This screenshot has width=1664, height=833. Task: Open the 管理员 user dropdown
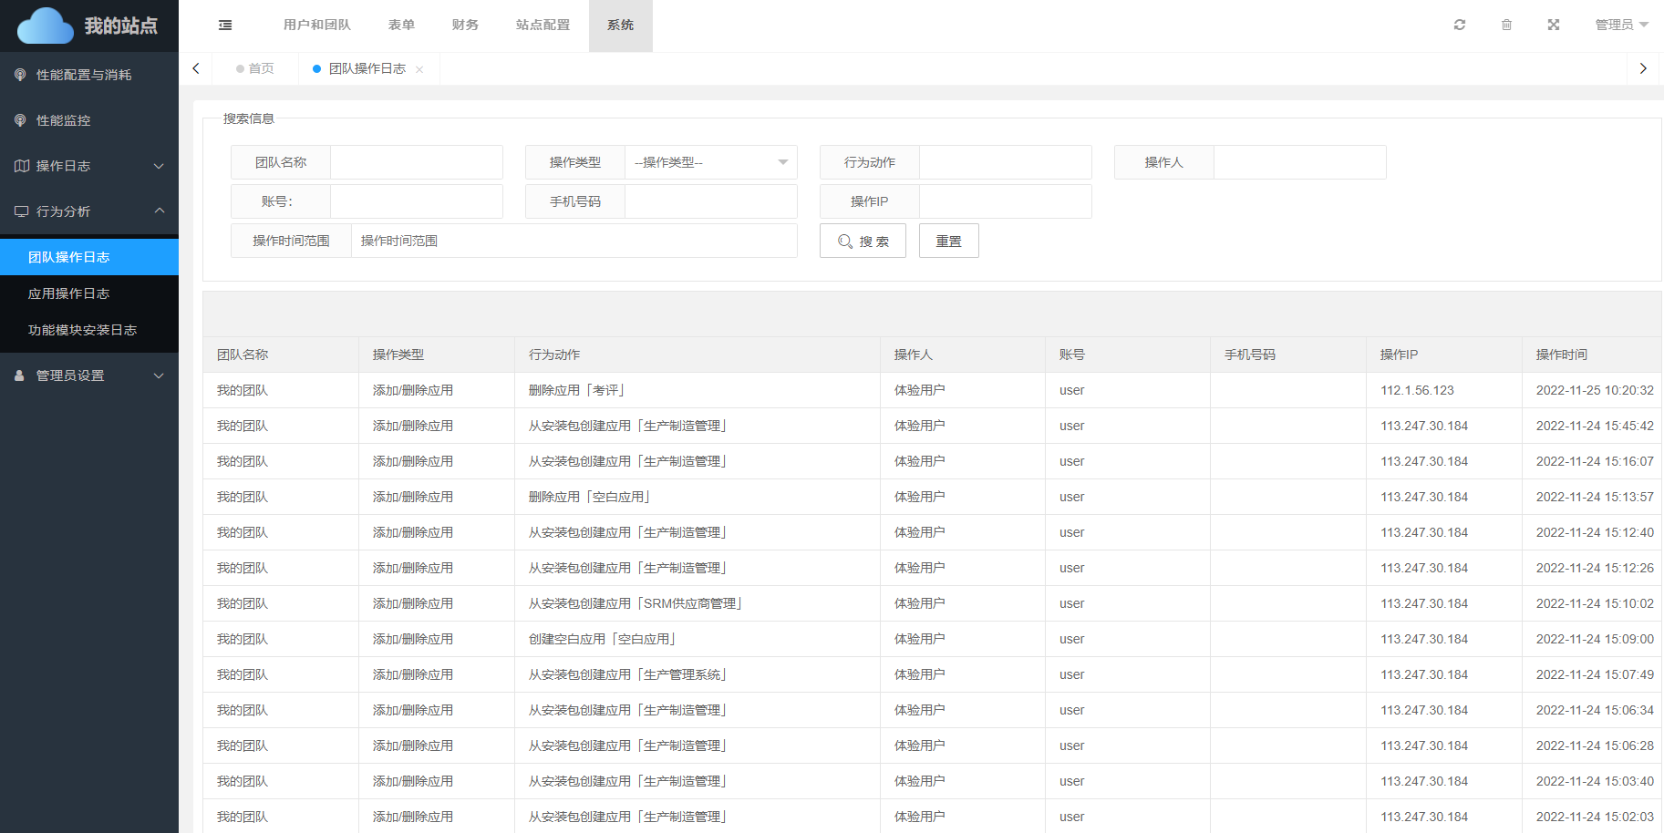point(1620,25)
